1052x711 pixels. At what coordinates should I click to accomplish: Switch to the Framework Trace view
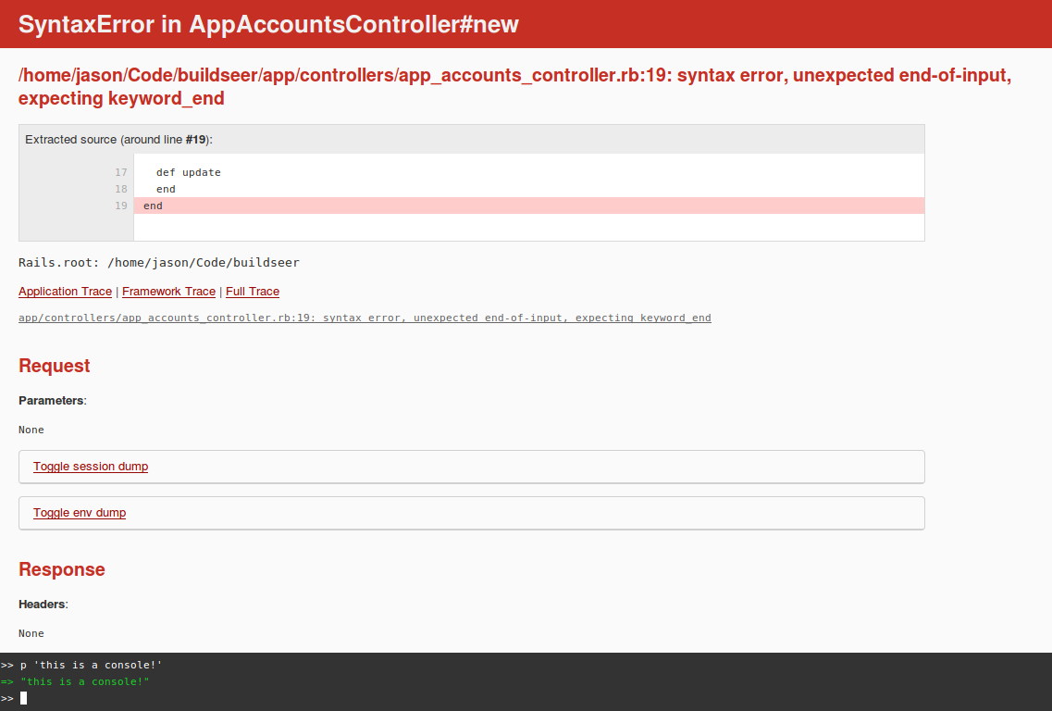(x=168, y=292)
